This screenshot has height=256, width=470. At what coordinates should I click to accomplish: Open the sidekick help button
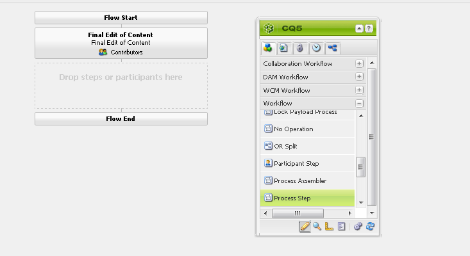(369, 29)
